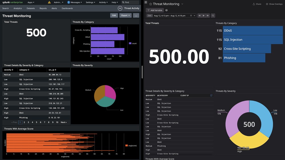The width and height of the screenshot is (285, 160).
Task: Click the help question mark beside Add Variable
Action: [x=166, y=10]
